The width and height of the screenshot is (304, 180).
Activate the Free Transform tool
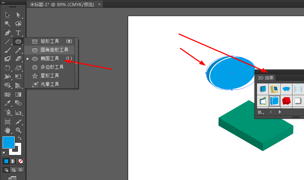[x=18, y=76]
